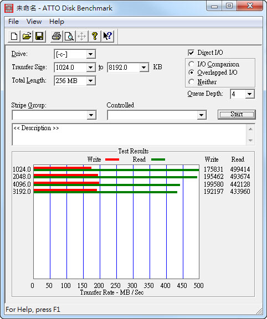Click write value 175831
Viewport: 267px width, 319px height.
213,169
